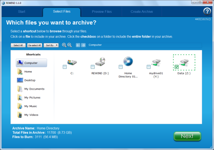Click the Select All button
214x150 pixels.
[18, 45]
